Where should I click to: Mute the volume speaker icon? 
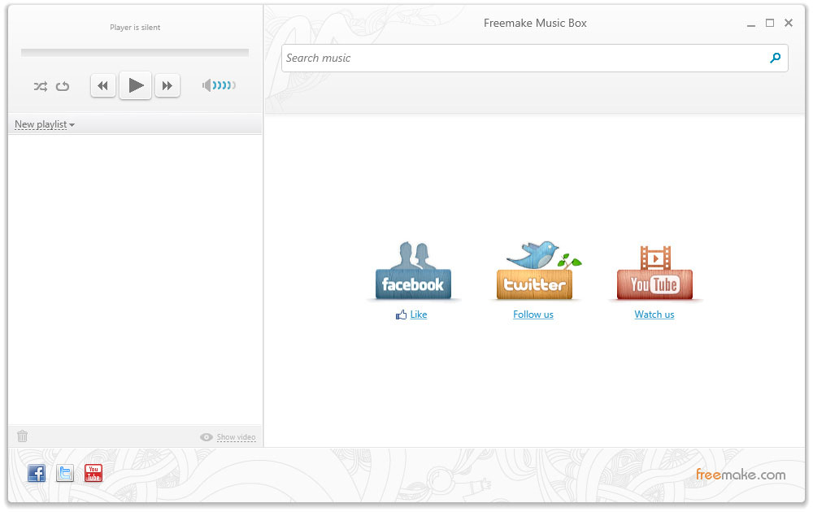click(x=207, y=85)
